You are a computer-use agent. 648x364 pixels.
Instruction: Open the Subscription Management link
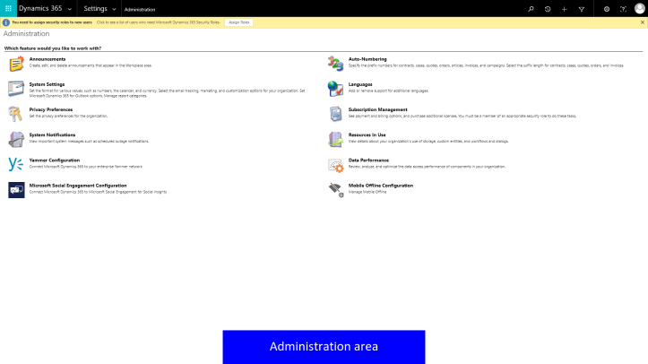pyautogui.click(x=377, y=109)
